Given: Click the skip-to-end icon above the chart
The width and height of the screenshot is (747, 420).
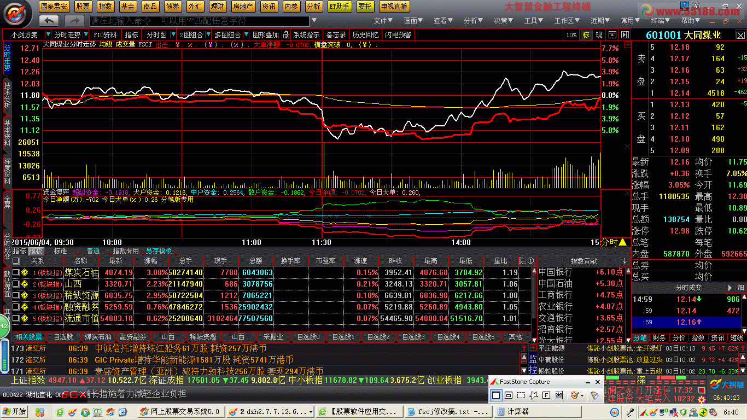Looking at the screenshot, I should pyautogui.click(x=624, y=34).
